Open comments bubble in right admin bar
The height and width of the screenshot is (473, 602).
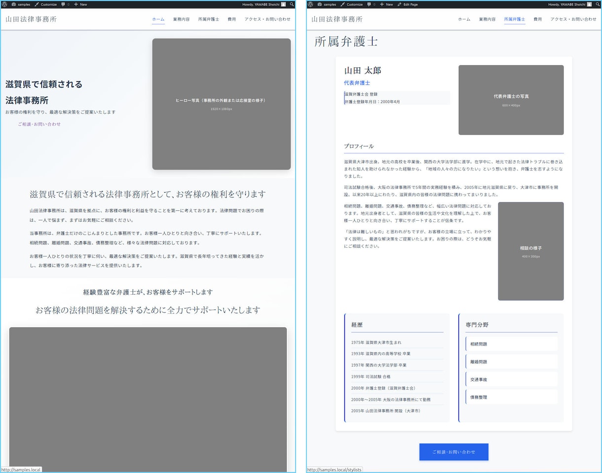click(371, 4)
